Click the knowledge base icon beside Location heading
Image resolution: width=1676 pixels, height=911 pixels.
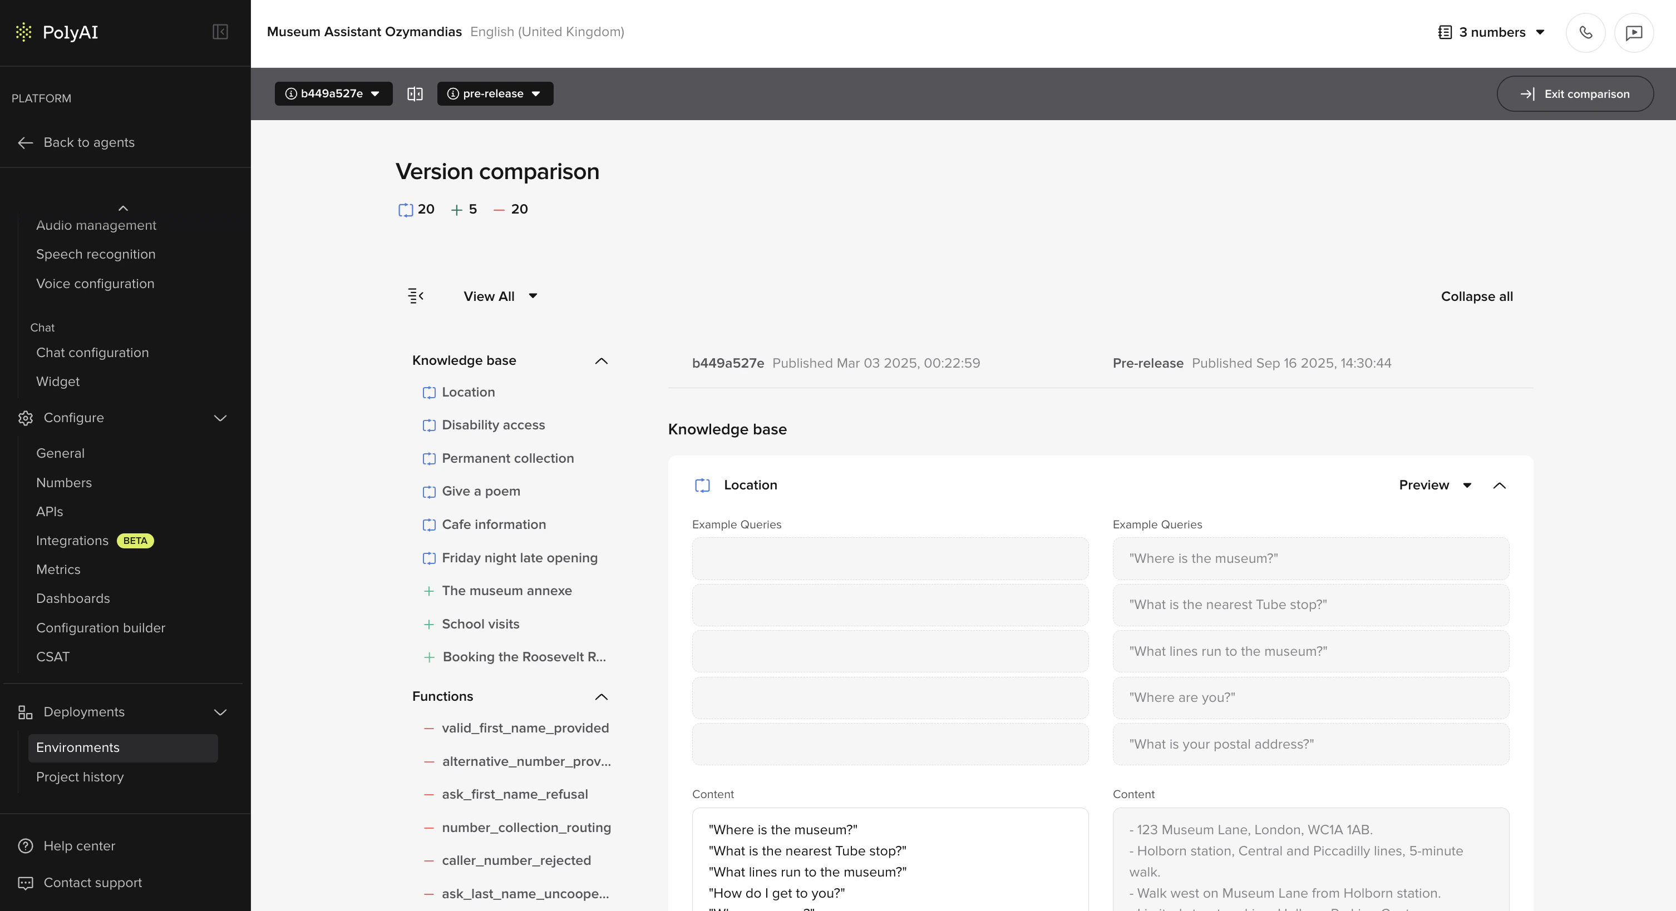point(703,485)
